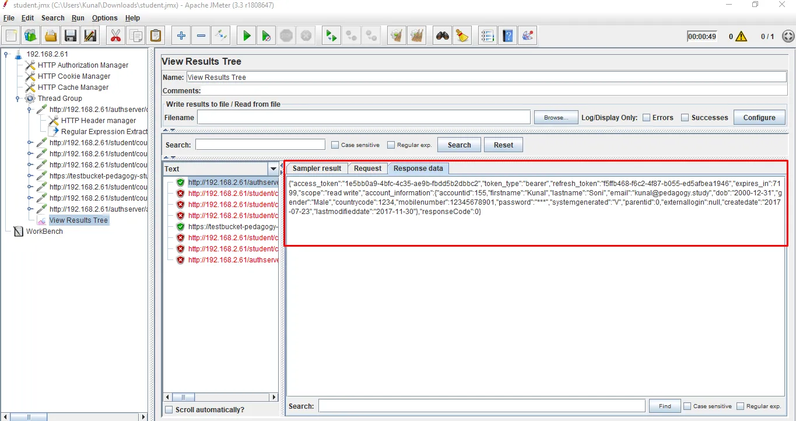This screenshot has width=796, height=421.
Task: Click the Remote Start All icon
Action: coord(332,36)
